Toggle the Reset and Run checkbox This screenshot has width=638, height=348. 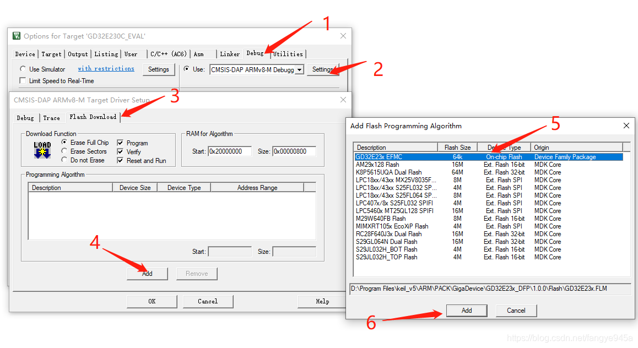coord(120,161)
